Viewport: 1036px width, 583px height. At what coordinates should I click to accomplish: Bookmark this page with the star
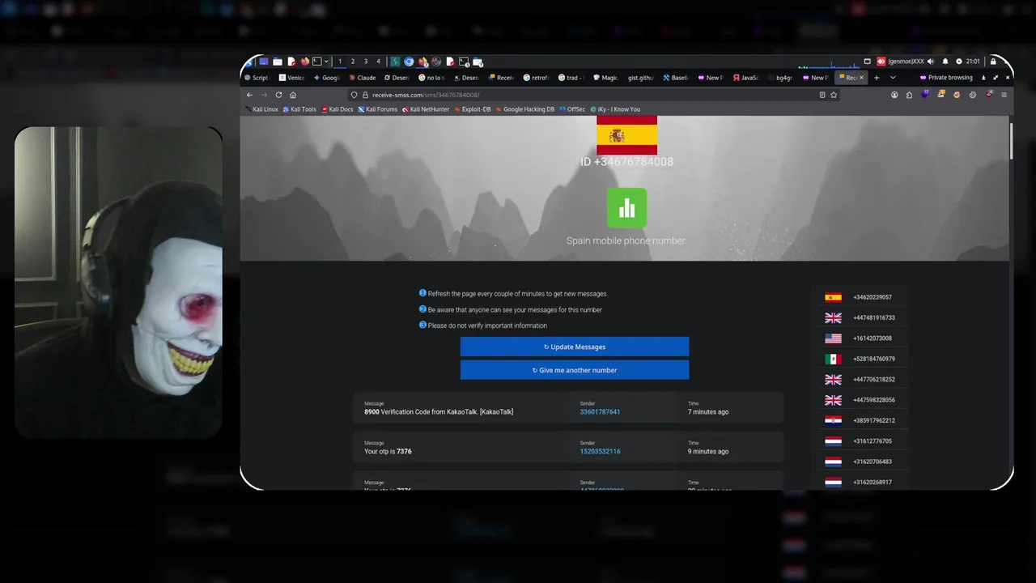834,95
